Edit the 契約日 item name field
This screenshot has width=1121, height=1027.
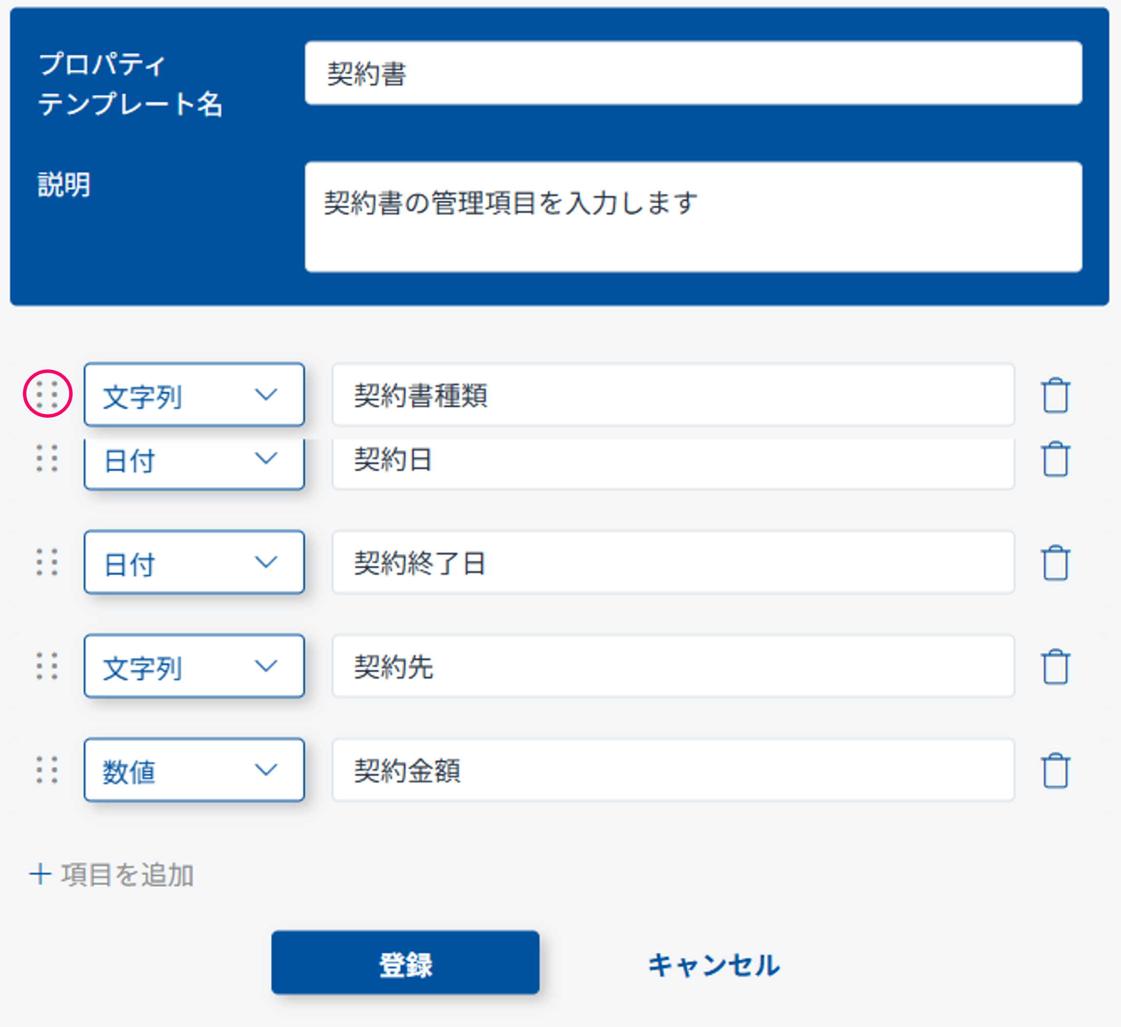pos(673,461)
